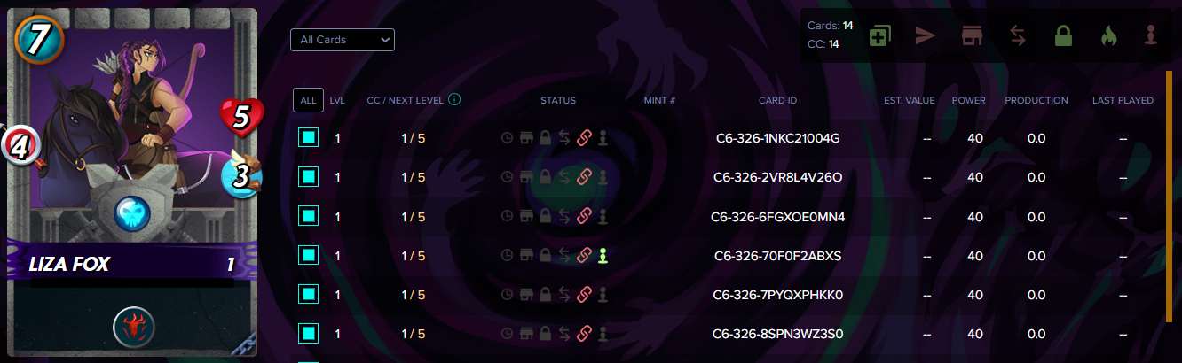Deselect the C6-326-8SPN3WZ3S0 row checkbox
Screen dimensions: 1182x363
click(308, 333)
